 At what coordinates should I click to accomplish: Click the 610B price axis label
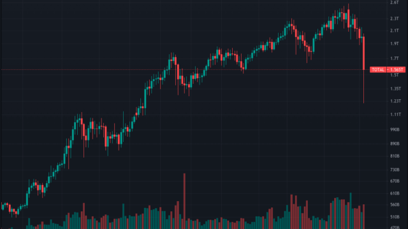(395, 193)
